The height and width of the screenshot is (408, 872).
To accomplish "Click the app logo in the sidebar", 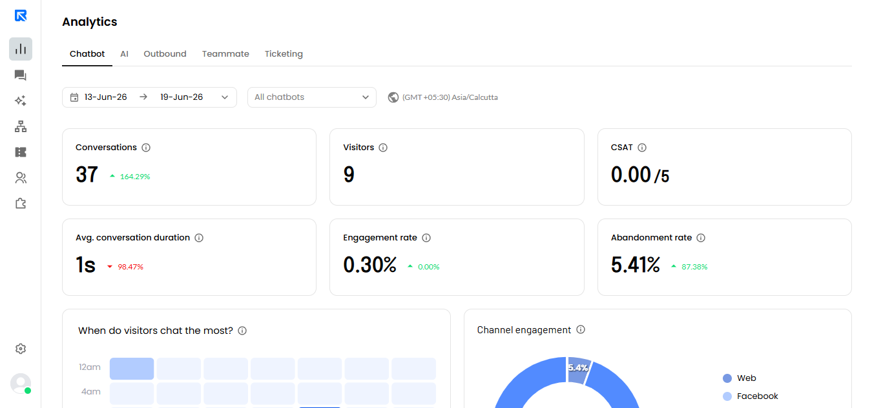I will click(21, 15).
